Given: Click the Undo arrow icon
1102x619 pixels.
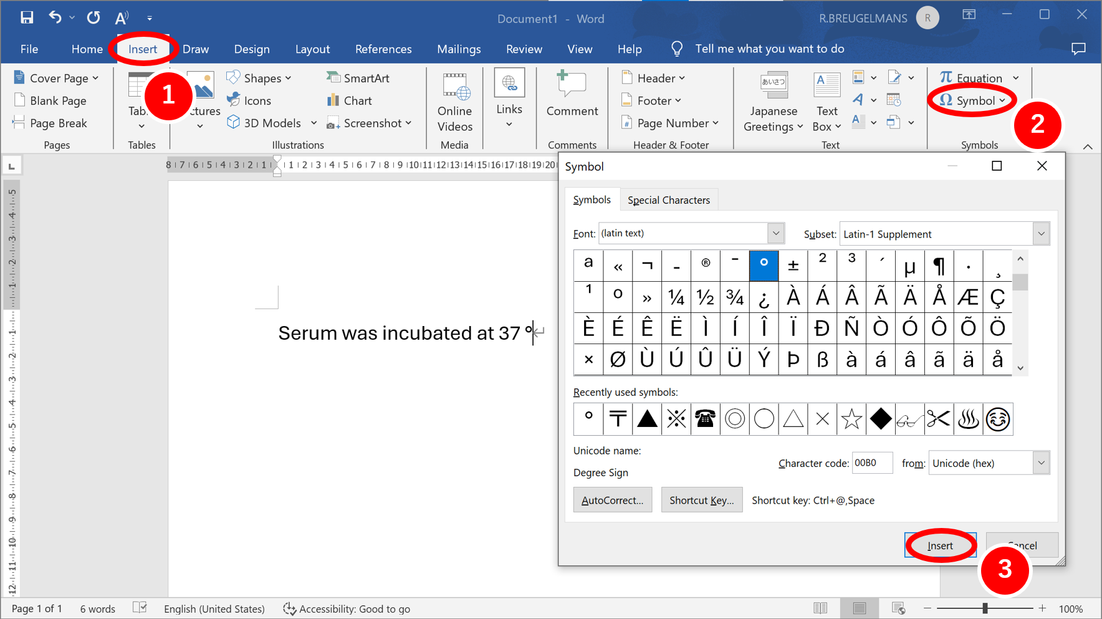Looking at the screenshot, I should pyautogui.click(x=55, y=17).
